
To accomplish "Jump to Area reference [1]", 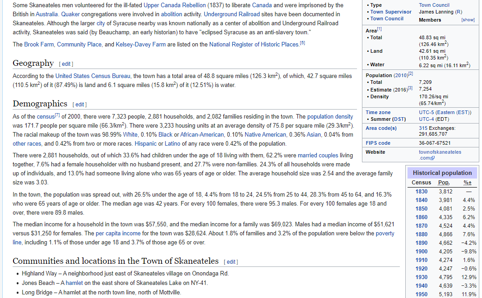I will [x=380, y=29].
